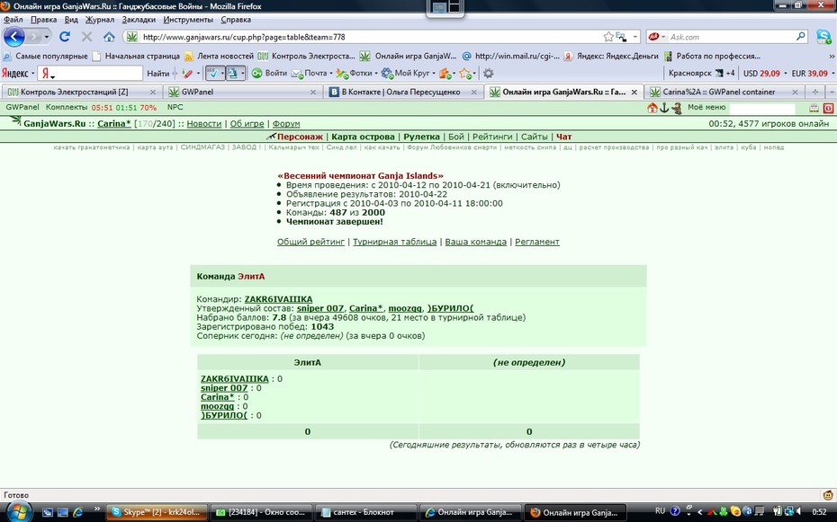
Task: Open the GWPanel soldier icon
Action: (677, 108)
